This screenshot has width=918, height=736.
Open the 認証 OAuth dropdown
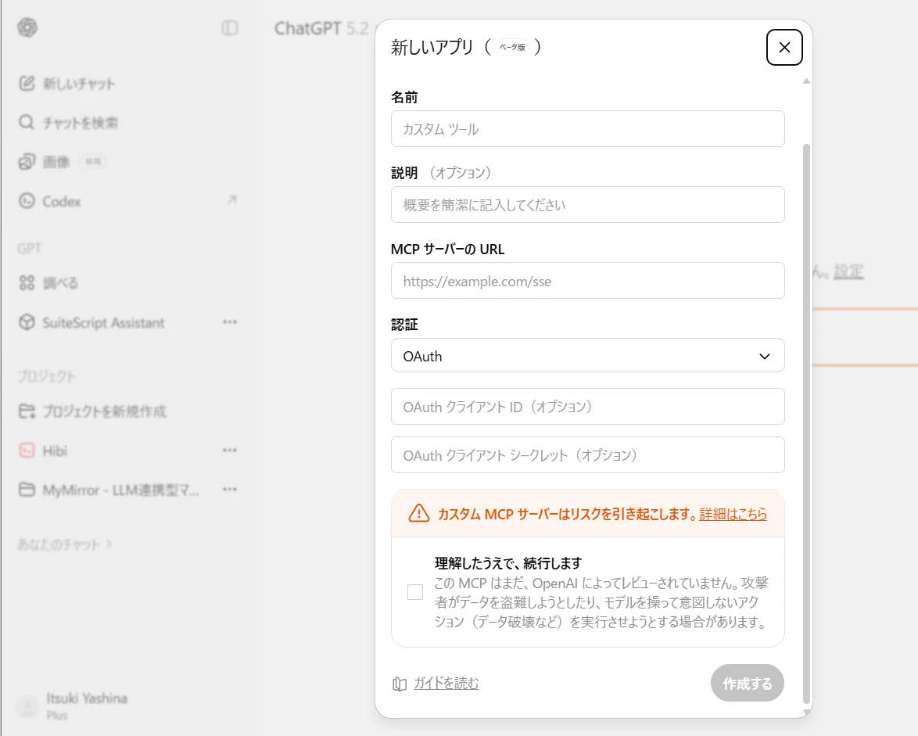click(x=588, y=355)
